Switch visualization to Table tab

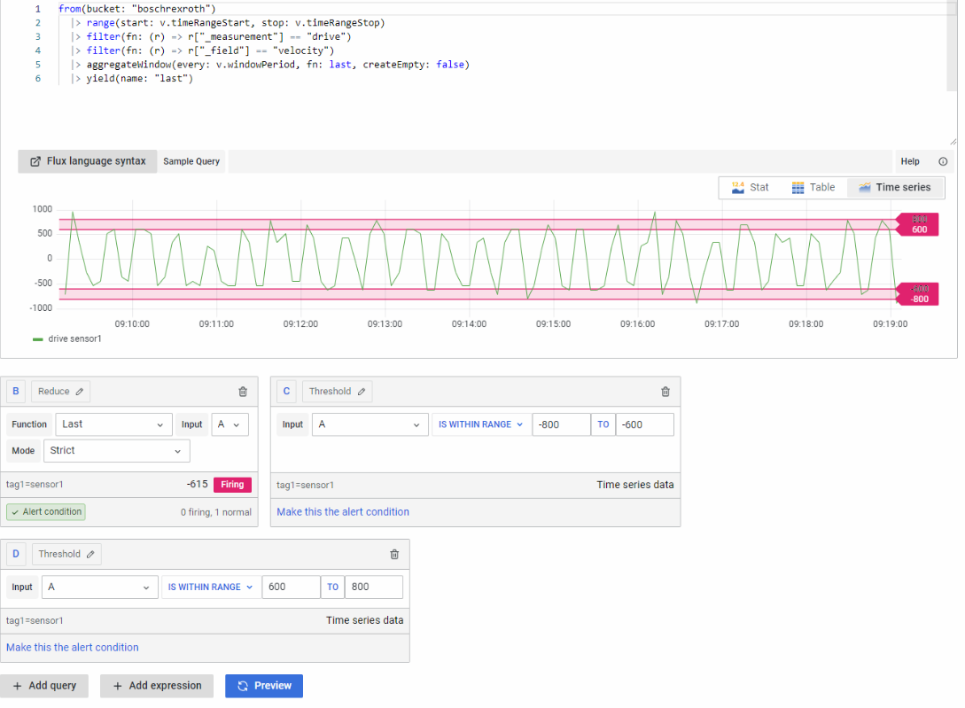813,188
